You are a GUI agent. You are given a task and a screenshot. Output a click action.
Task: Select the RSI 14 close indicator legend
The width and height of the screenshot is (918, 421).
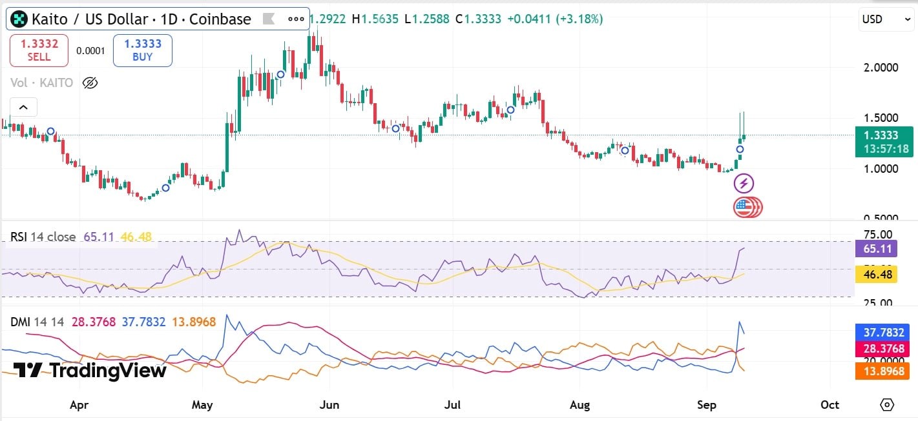click(43, 237)
